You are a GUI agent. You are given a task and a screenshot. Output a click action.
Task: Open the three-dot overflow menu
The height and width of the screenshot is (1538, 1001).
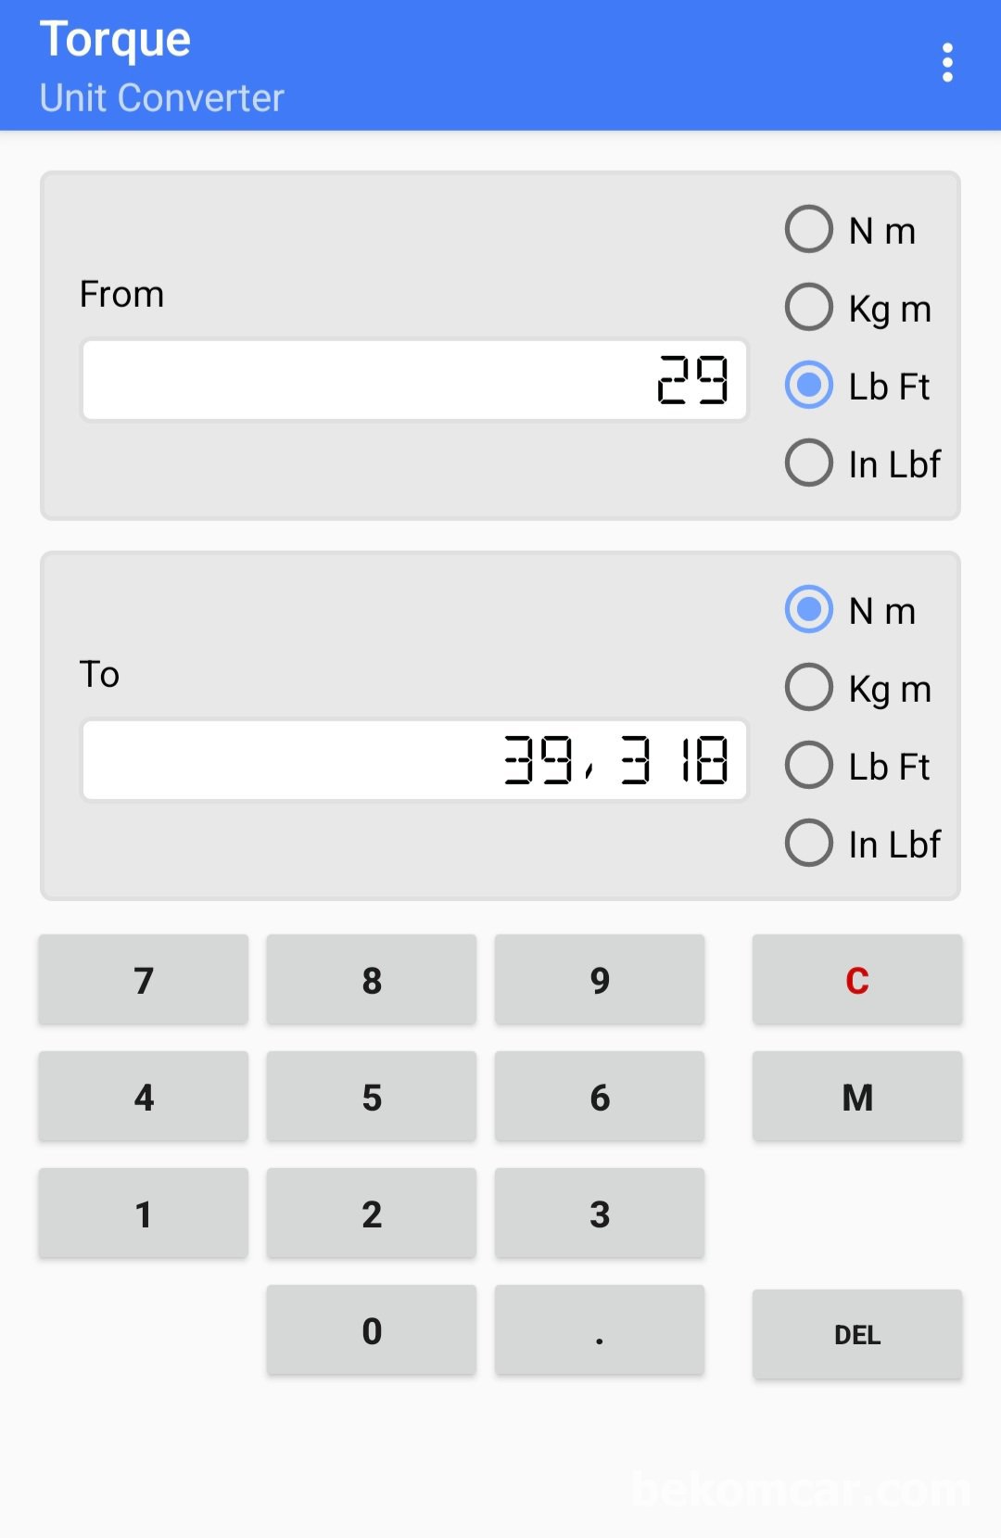click(946, 63)
